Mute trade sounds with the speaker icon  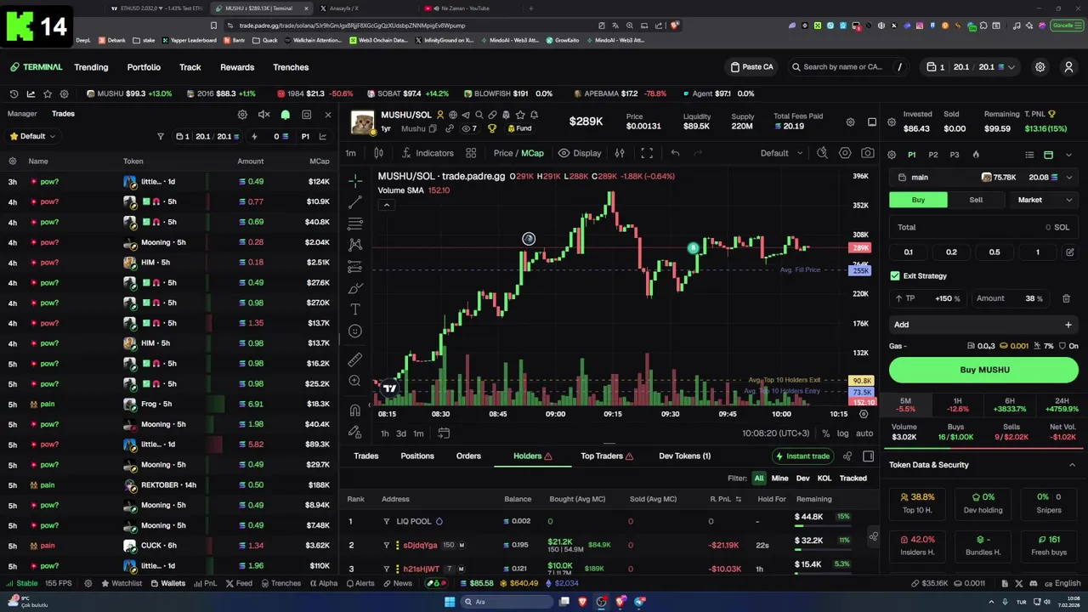click(263, 115)
